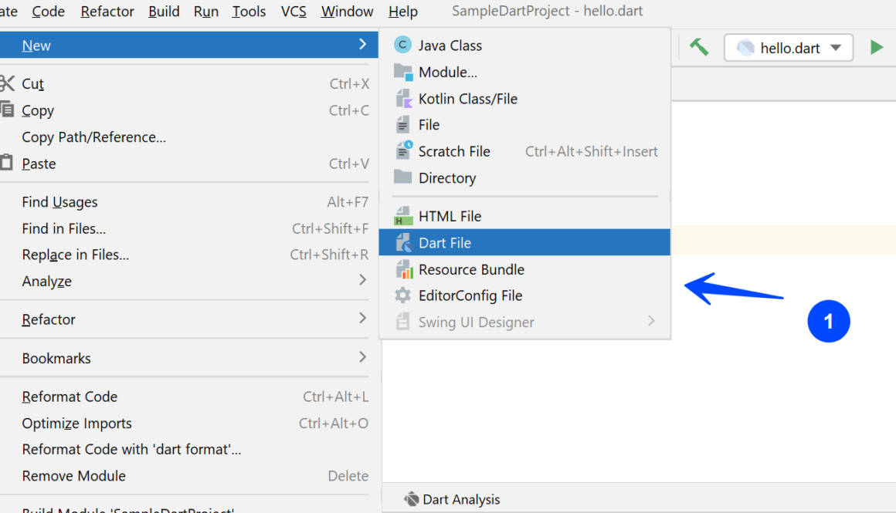Click Reformat Code with 'dart format'
896x513 pixels.
tap(131, 449)
